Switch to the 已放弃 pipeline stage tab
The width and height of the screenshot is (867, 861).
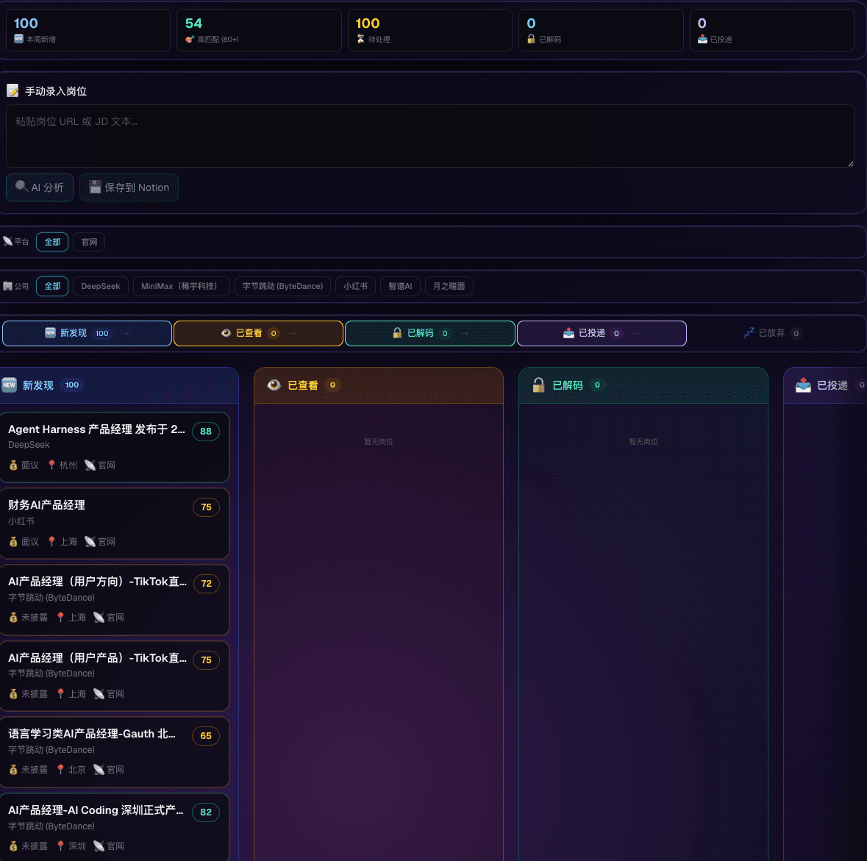point(772,334)
